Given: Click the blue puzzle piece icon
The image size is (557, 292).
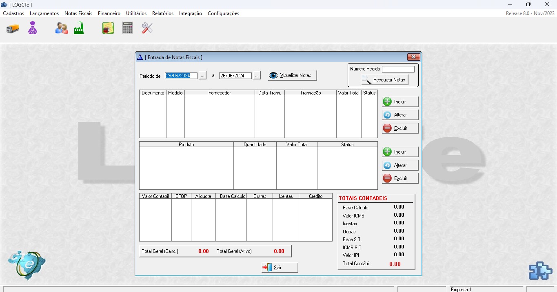Looking at the screenshot, I should 540,271.
